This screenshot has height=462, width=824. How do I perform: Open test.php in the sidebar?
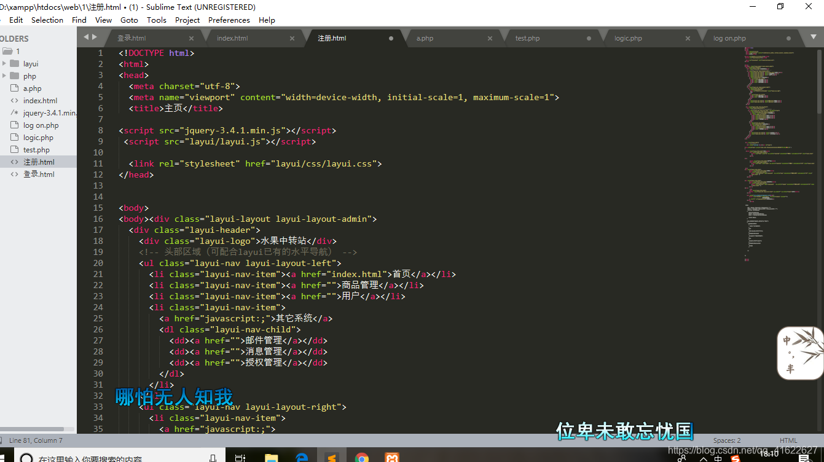pos(36,150)
